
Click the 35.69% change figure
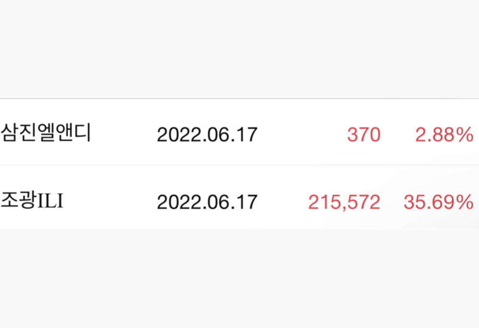(438, 203)
